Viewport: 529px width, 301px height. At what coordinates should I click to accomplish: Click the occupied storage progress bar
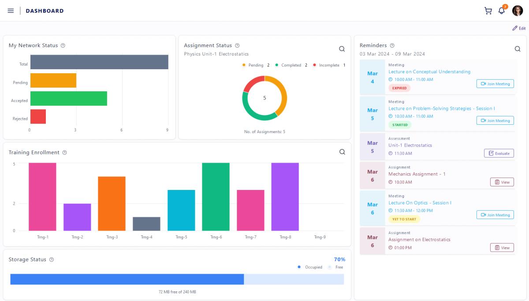point(127,279)
